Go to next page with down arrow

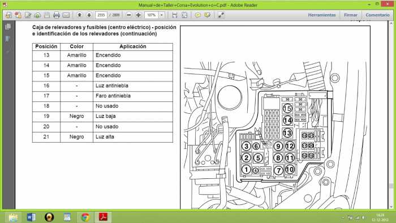pos(89,15)
